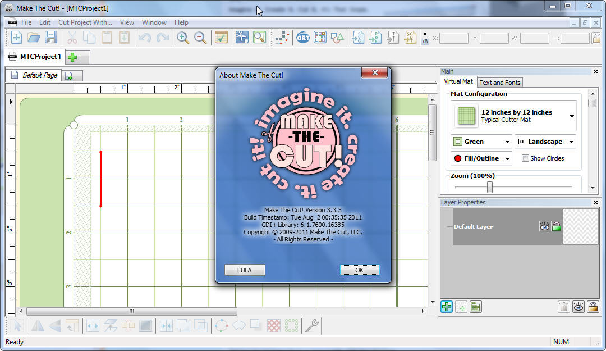Expand the Fill/Outline dropdown
This screenshot has height=351, width=606.
[481, 158]
